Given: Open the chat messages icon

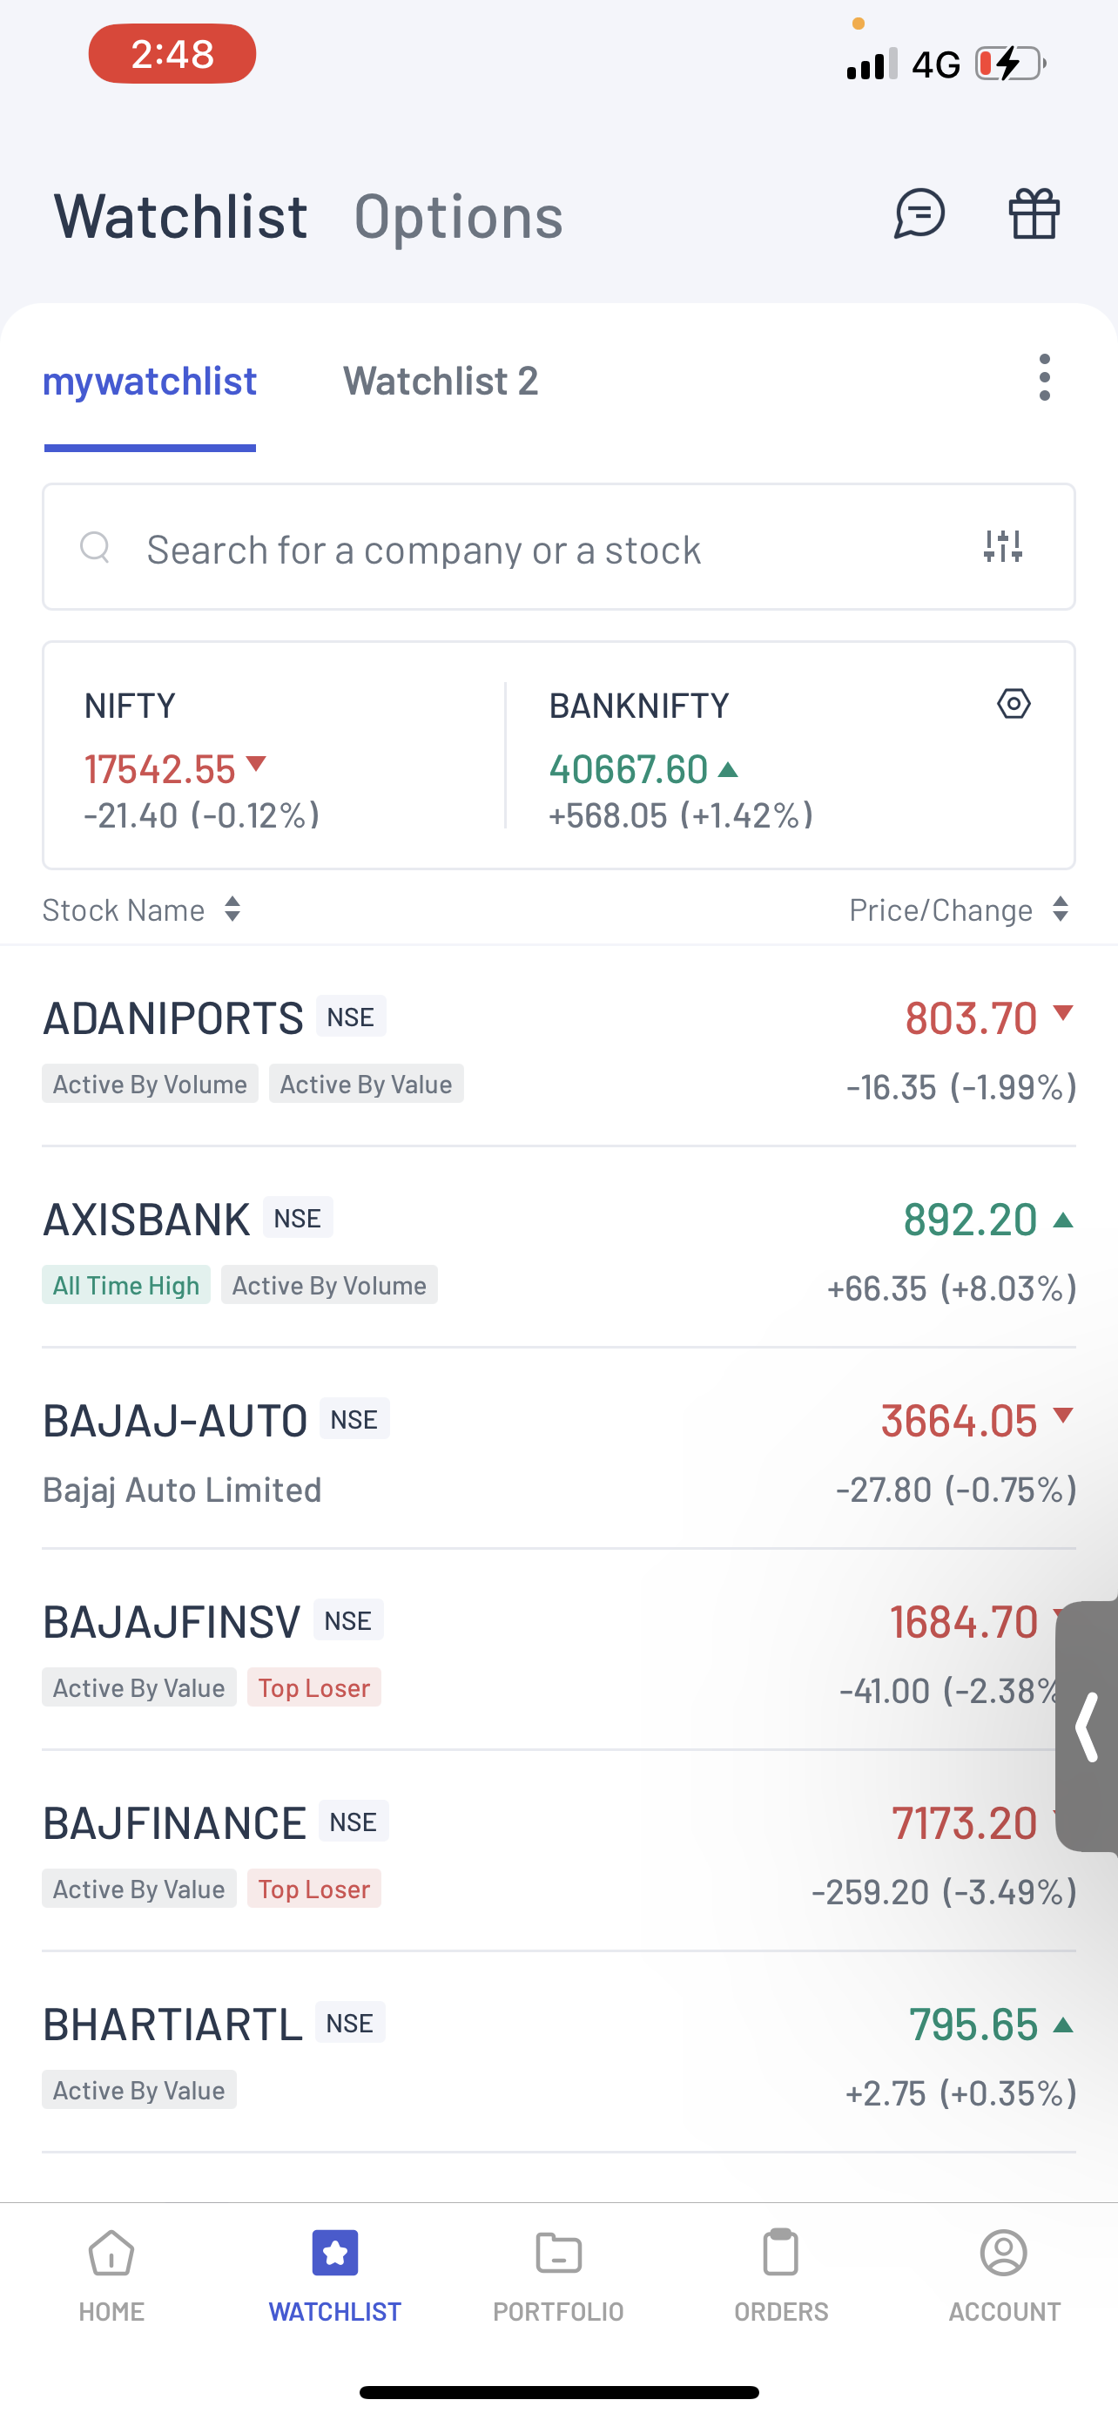Looking at the screenshot, I should click(x=918, y=214).
